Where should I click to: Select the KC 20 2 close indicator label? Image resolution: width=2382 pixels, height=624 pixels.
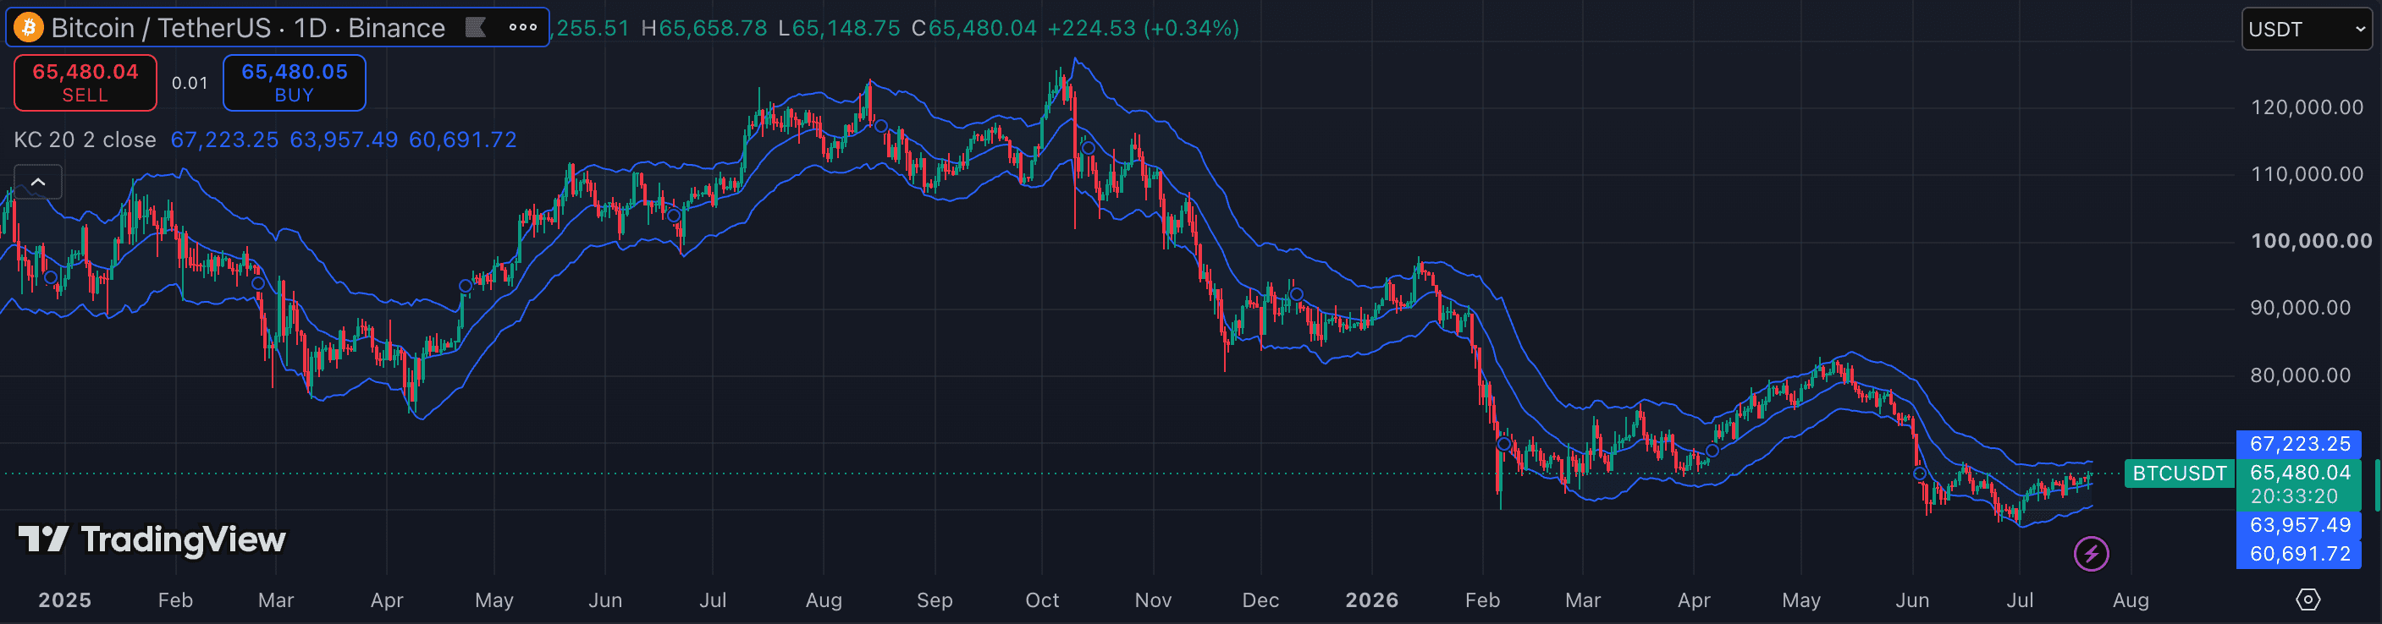85,140
